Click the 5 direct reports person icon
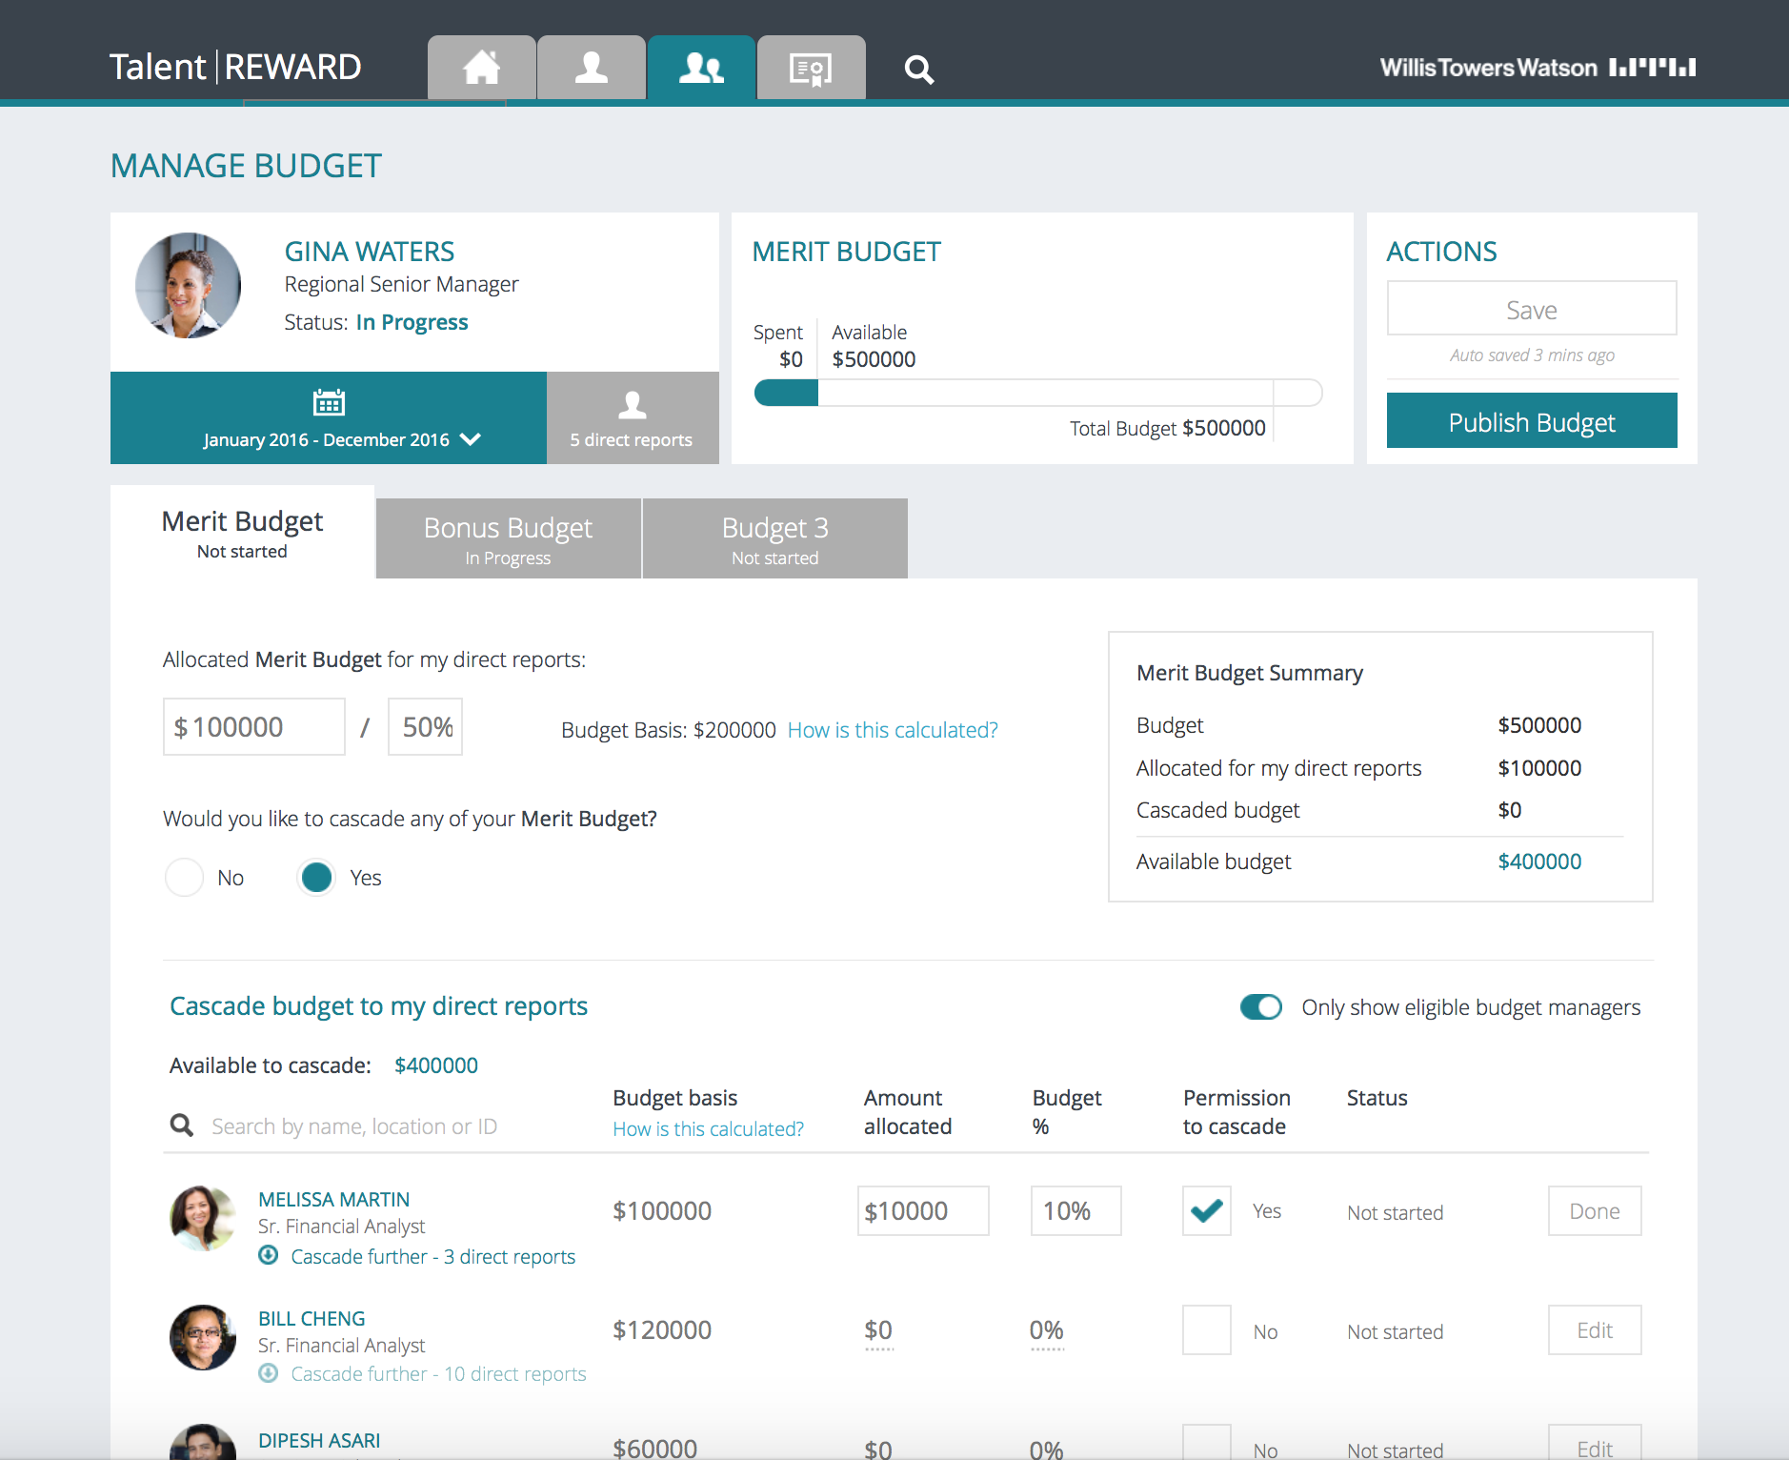 pos(632,405)
